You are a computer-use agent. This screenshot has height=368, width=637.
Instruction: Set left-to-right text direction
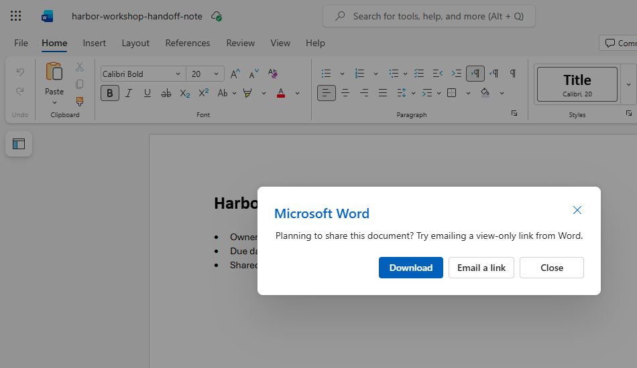click(x=475, y=74)
